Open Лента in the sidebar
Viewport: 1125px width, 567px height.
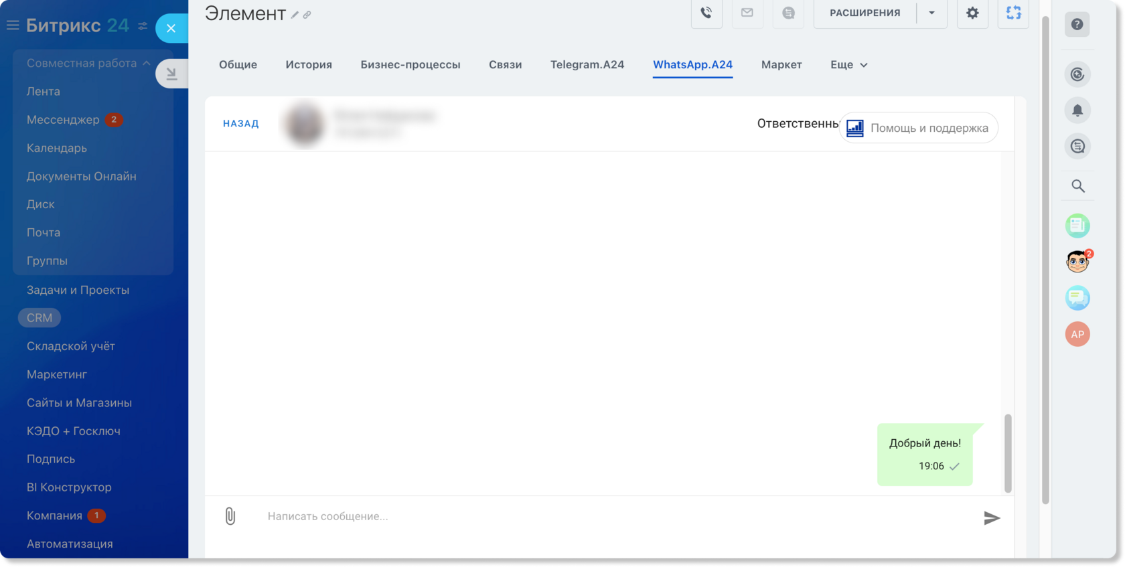[44, 92]
